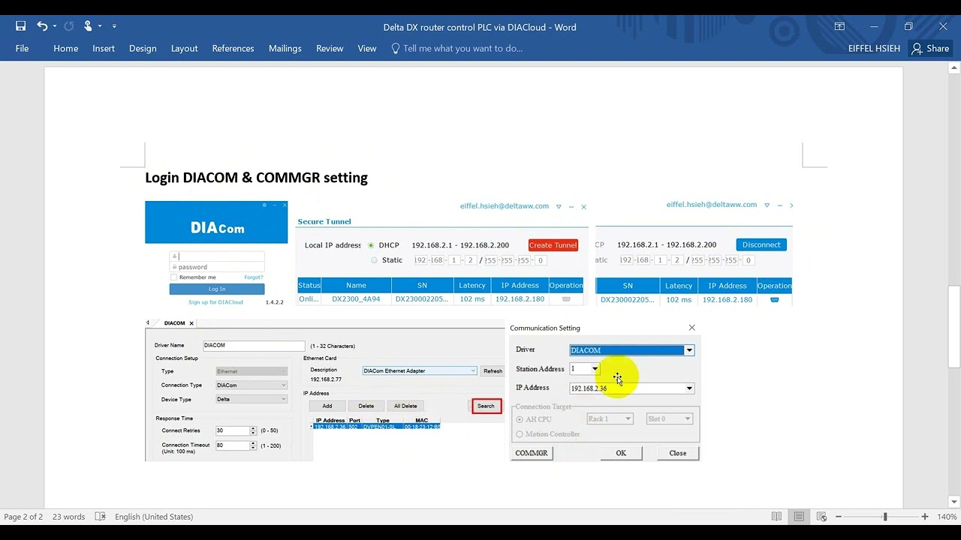
Task: Click the Search button outlined in red
Action: [486, 406]
